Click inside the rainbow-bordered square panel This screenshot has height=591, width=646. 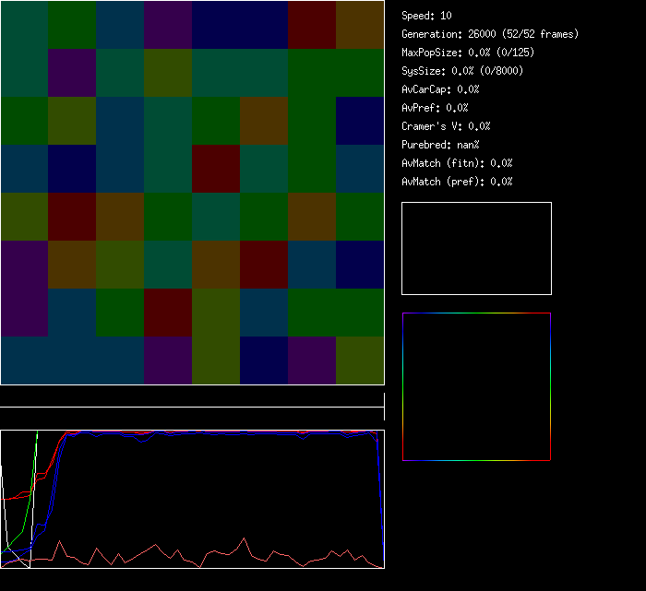click(x=476, y=386)
